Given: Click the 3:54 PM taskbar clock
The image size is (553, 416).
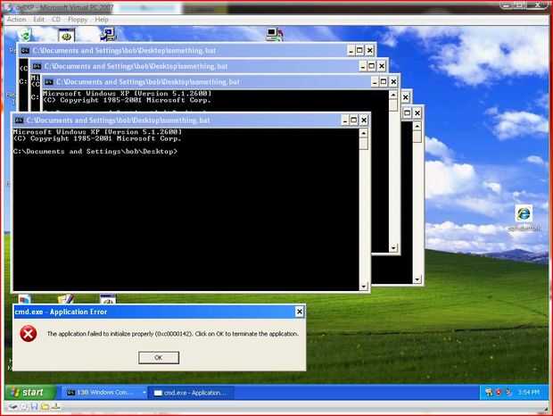Looking at the screenshot, I should [528, 393].
